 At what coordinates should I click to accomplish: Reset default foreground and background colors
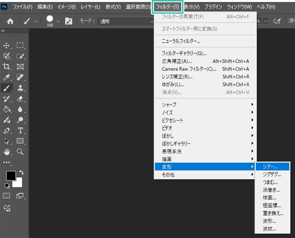[x=7, y=186]
